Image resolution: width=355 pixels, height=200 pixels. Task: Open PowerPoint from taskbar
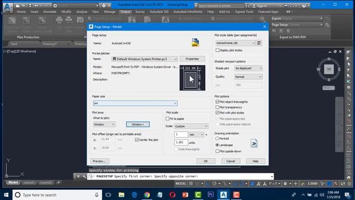coord(185,195)
